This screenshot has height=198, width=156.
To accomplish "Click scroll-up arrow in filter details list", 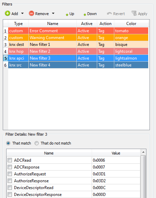I will coord(143,152).
